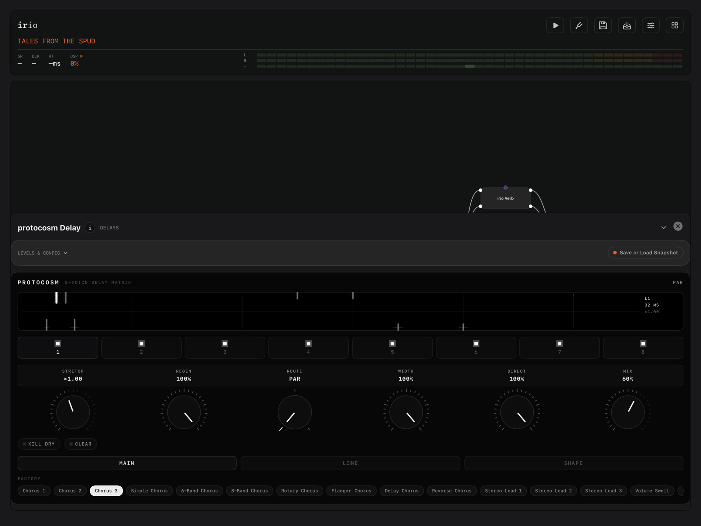Show protocosm Delay info icon
701x526 pixels.
click(90, 228)
